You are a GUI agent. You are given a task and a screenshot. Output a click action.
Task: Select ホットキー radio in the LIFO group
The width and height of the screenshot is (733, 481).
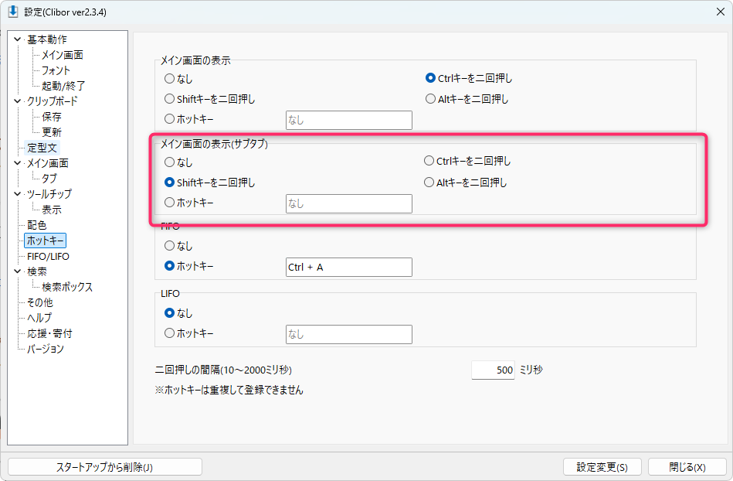tap(170, 334)
